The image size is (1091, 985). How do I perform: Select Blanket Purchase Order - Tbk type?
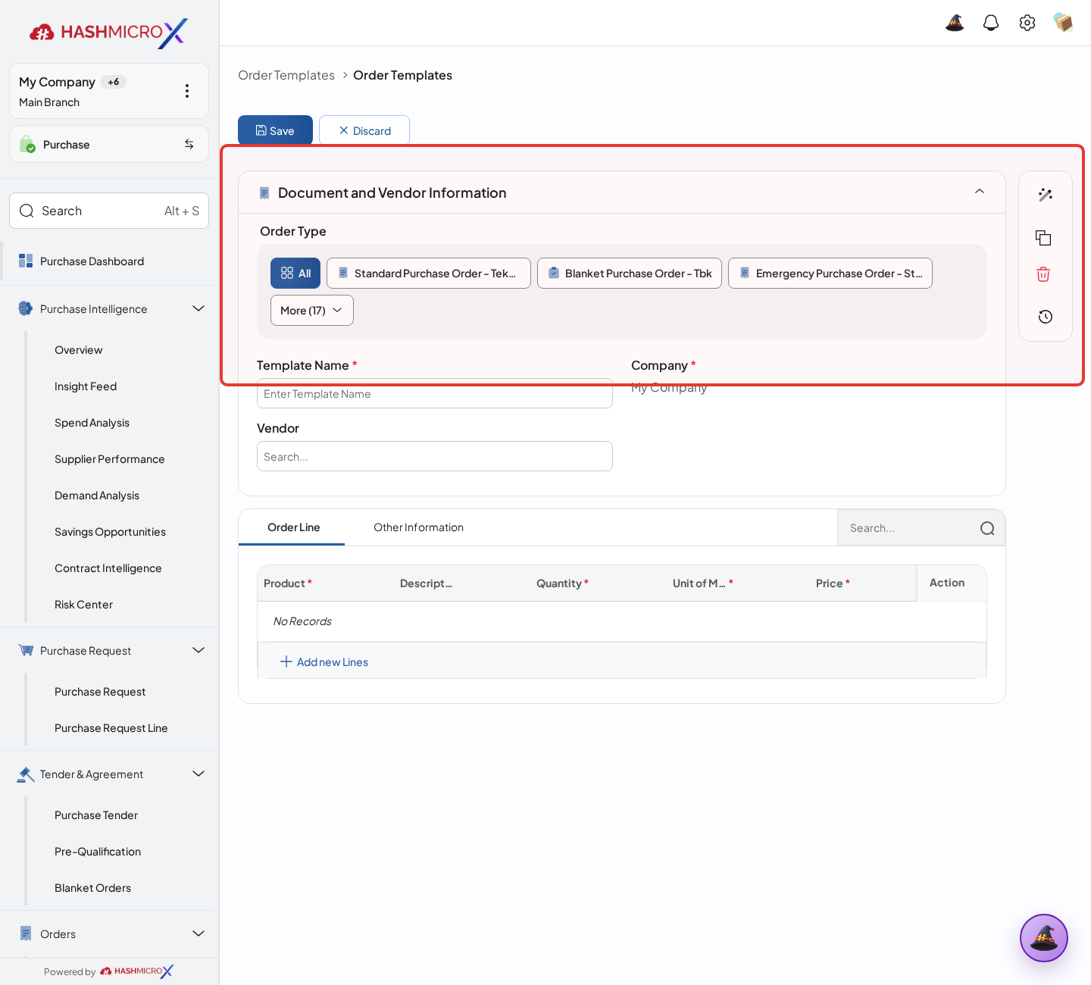pos(630,274)
